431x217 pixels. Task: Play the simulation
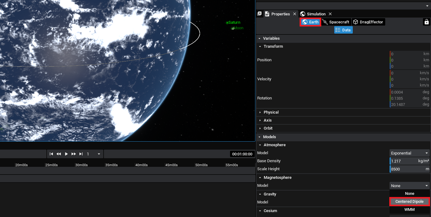coord(66,154)
